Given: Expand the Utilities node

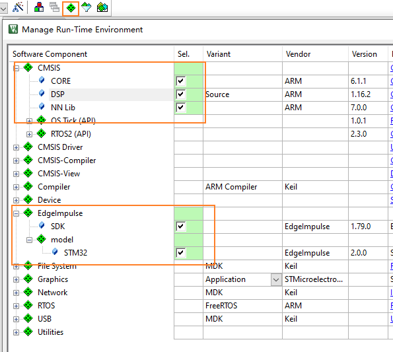Looking at the screenshot, I should [17, 332].
